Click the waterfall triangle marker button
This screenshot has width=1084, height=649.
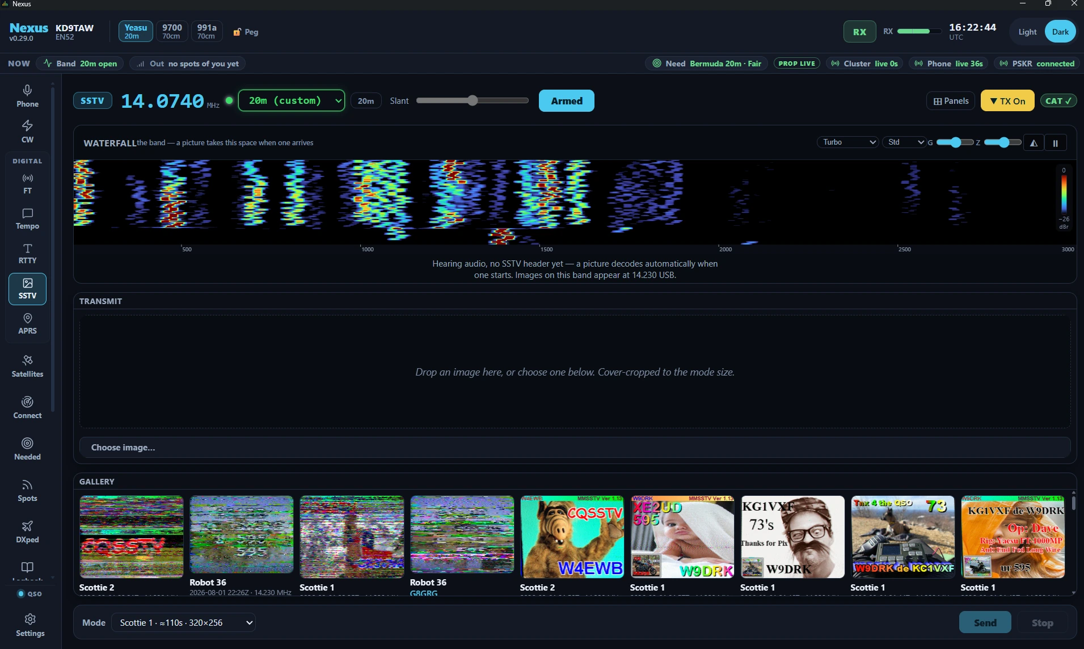pyautogui.click(x=1034, y=142)
